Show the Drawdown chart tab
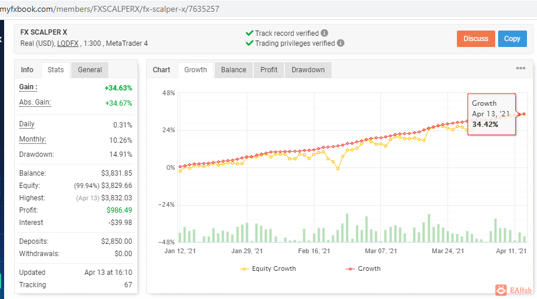The image size is (537, 299). [308, 70]
